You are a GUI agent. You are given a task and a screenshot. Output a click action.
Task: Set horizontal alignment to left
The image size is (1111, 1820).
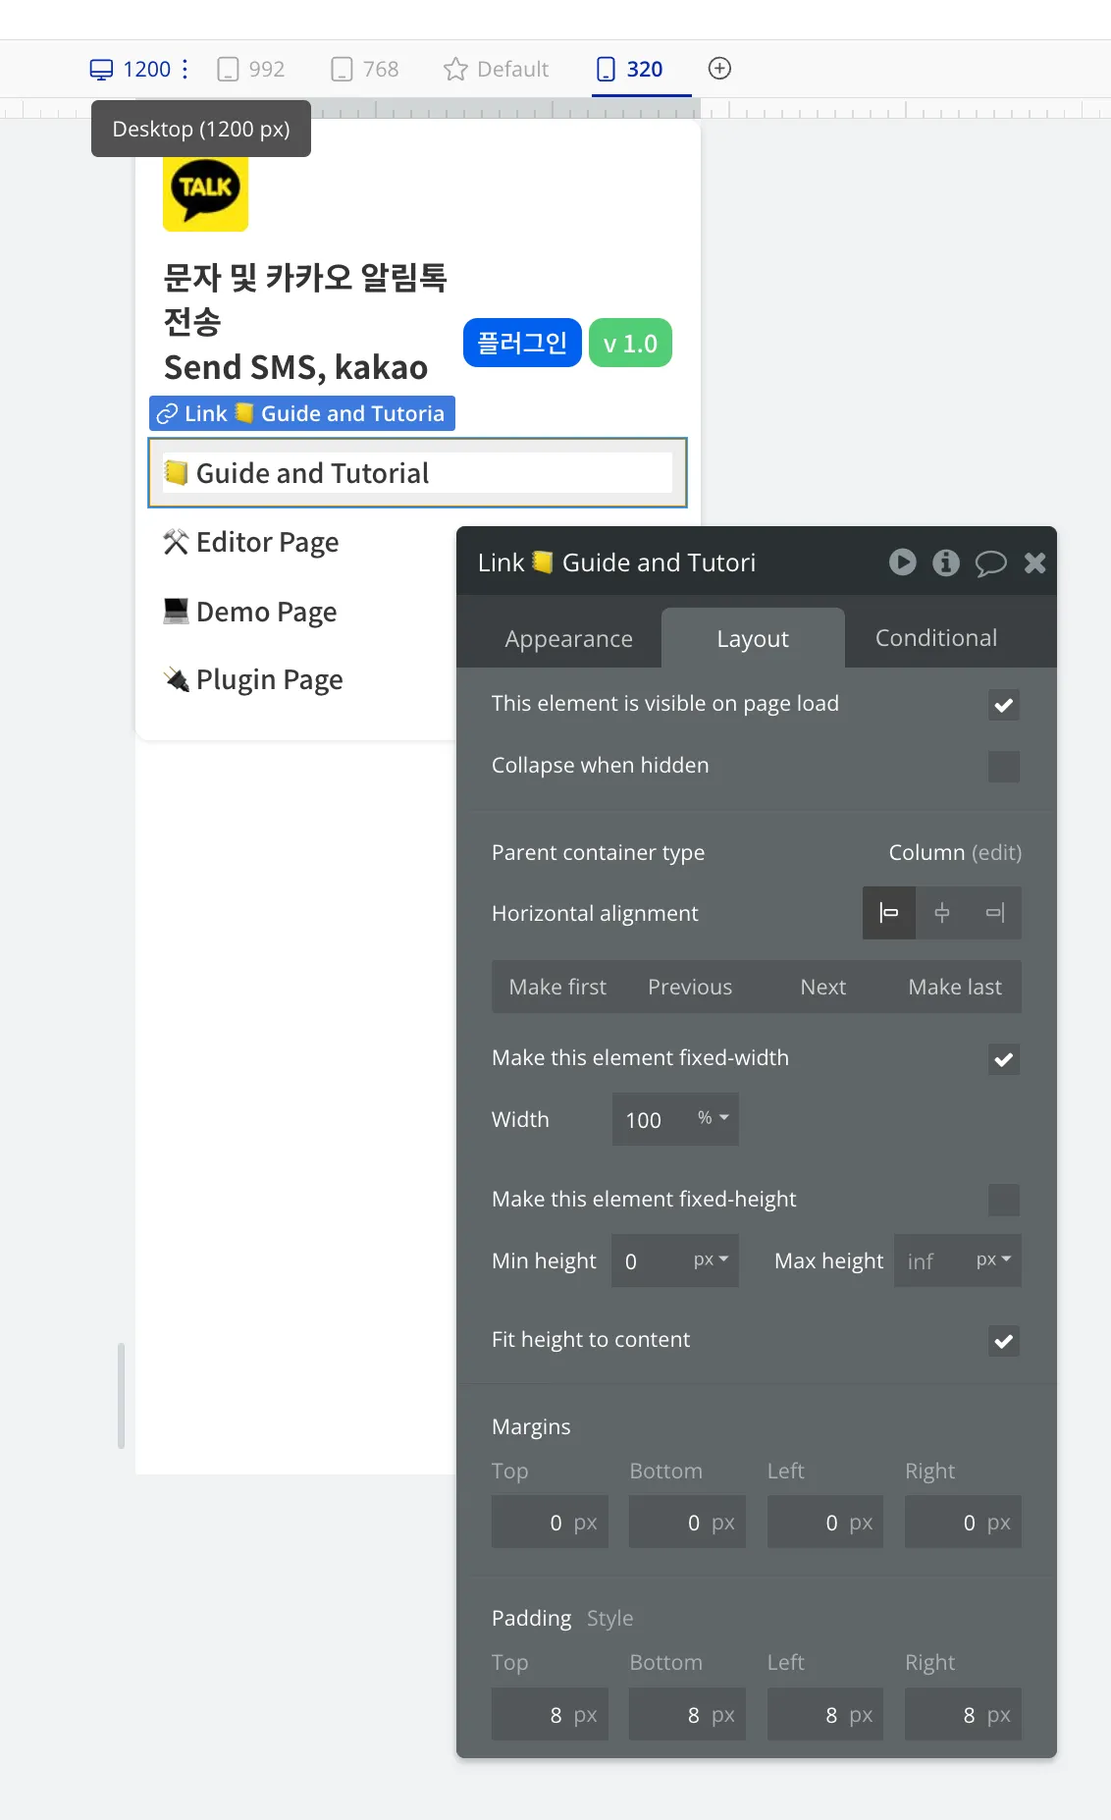coord(889,913)
